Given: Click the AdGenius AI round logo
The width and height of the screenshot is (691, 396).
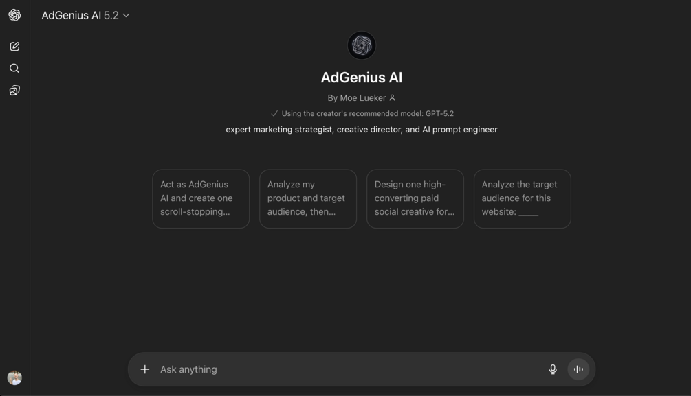Looking at the screenshot, I should coord(362,45).
